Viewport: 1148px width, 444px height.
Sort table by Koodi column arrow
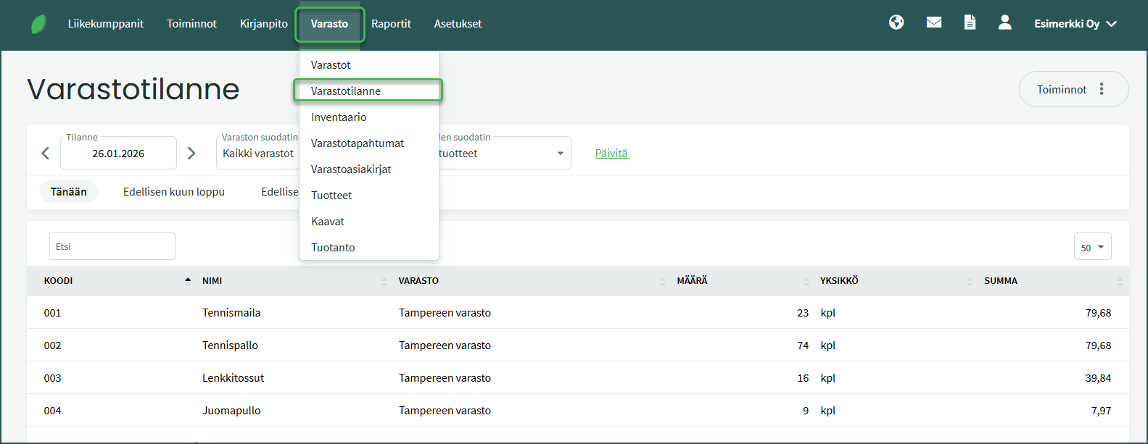188,281
